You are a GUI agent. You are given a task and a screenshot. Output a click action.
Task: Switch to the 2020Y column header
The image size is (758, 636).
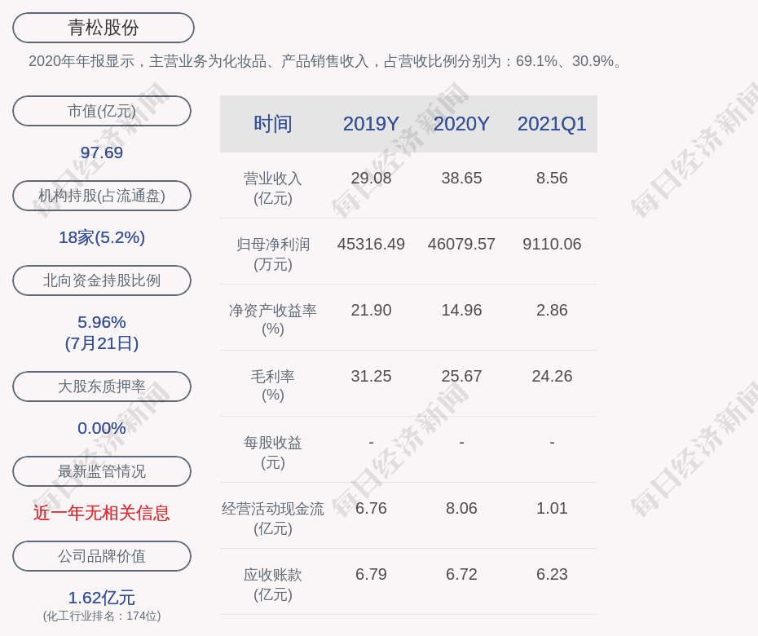click(461, 124)
